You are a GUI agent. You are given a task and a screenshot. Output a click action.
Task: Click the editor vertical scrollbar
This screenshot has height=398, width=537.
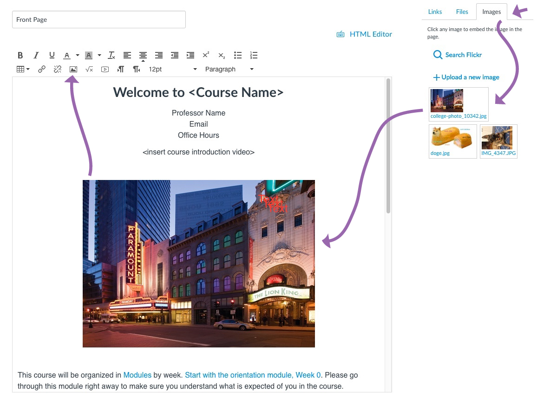[x=388, y=146]
